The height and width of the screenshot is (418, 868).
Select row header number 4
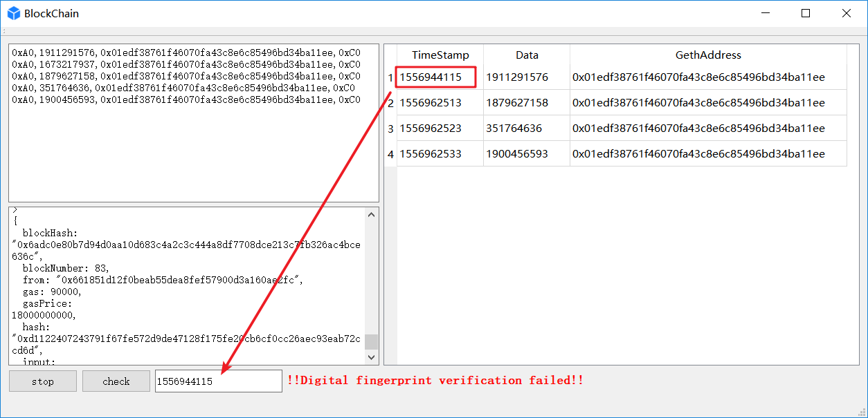[x=390, y=154]
